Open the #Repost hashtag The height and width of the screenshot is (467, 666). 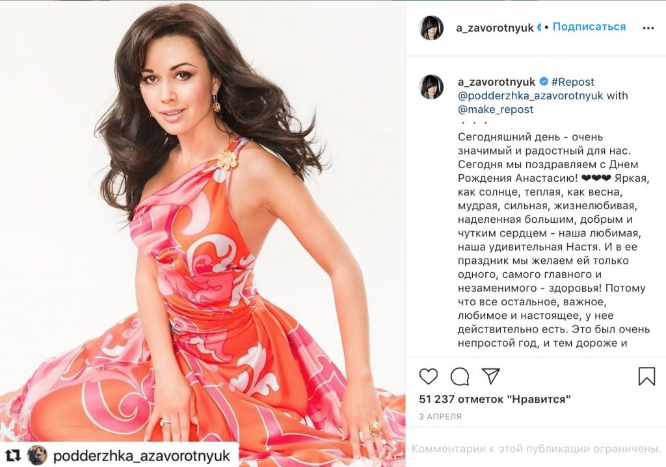pyautogui.click(x=572, y=81)
